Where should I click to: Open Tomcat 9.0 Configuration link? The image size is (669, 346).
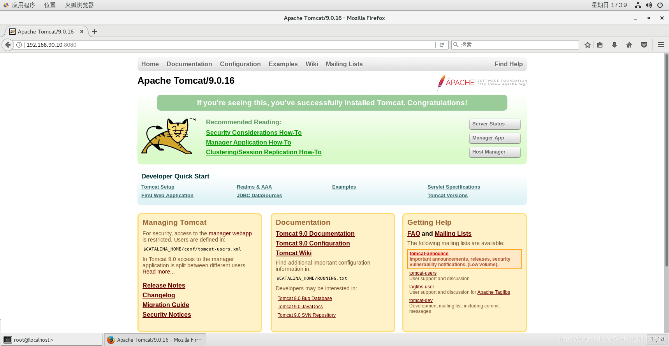coord(313,244)
